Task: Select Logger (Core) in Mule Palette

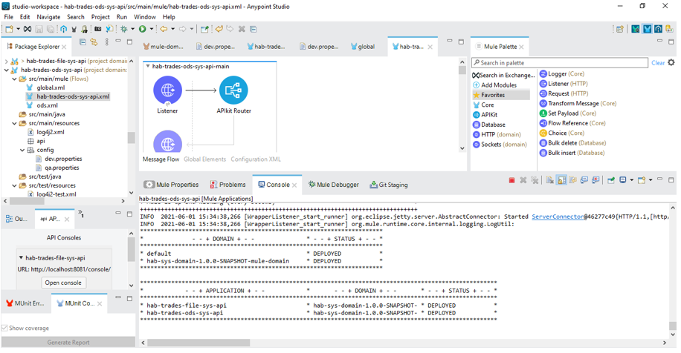Action: 562,73
